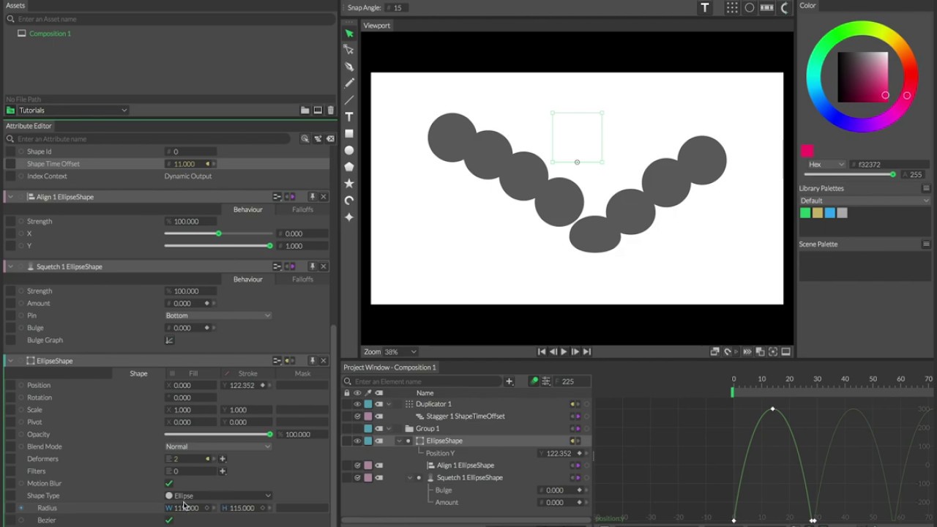The height and width of the screenshot is (527, 937).
Task: Step forward one frame
Action: click(x=575, y=352)
